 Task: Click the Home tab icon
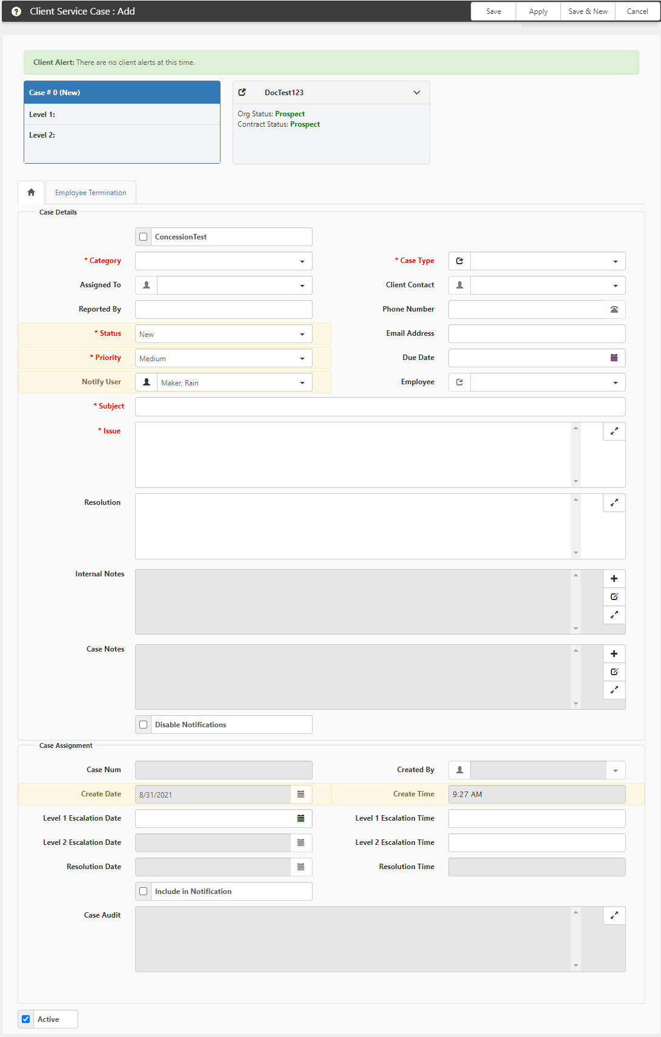pos(31,192)
